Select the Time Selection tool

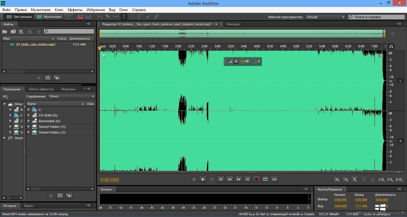point(124,17)
